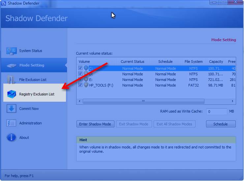
Task: Click the FAT32 file system cell
Action: click(194, 85)
